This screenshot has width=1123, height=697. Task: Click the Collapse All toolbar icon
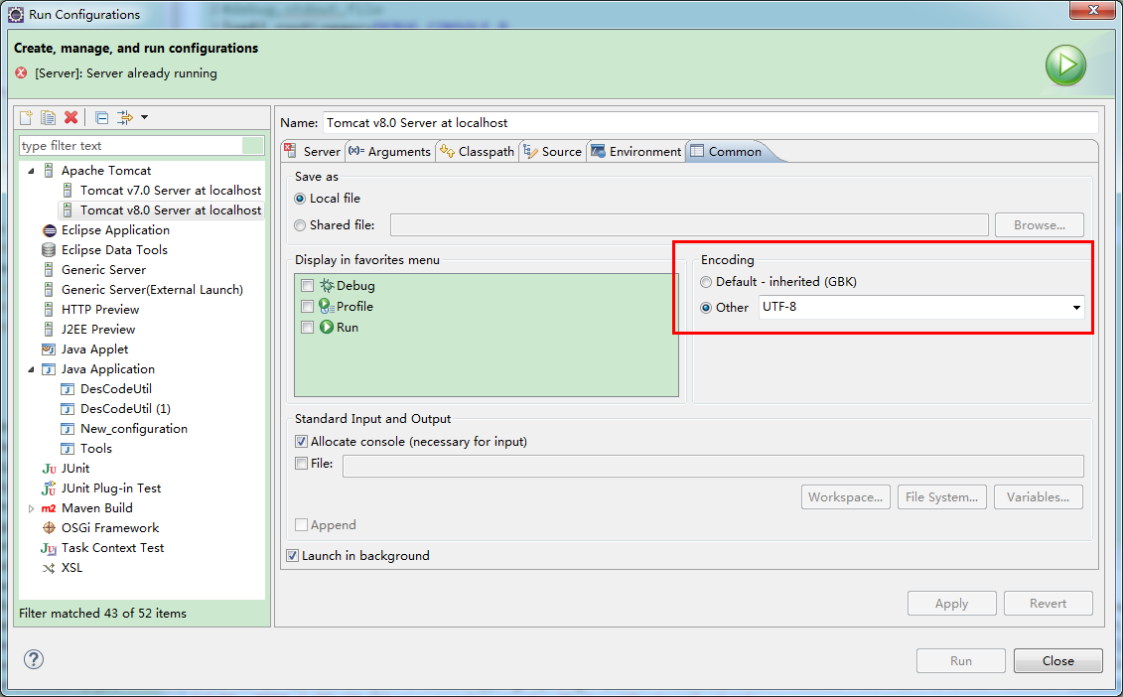101,117
